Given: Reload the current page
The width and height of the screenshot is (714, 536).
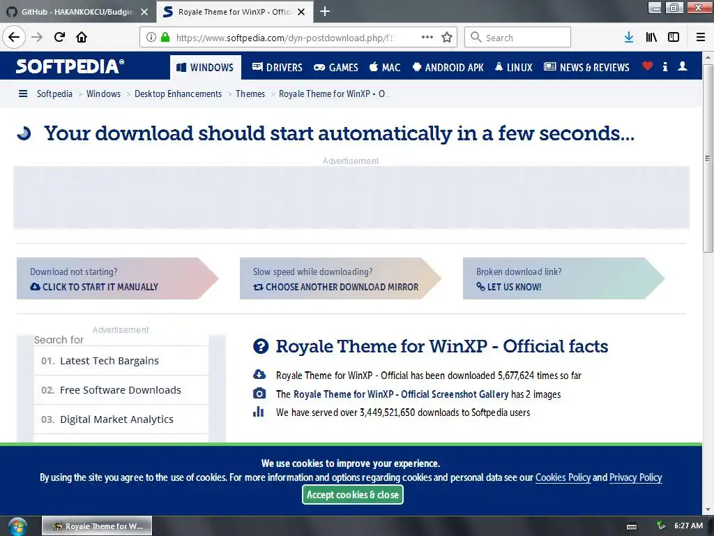Looking at the screenshot, I should coord(59,37).
